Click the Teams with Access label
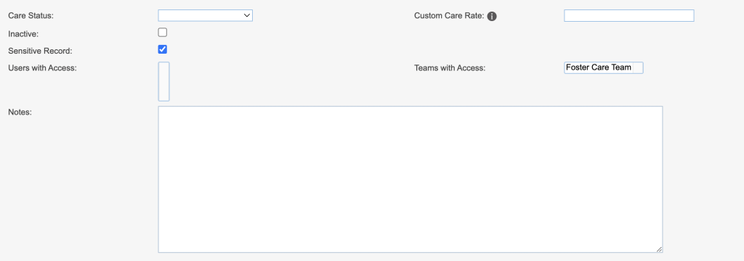The width and height of the screenshot is (744, 261). [x=450, y=67]
